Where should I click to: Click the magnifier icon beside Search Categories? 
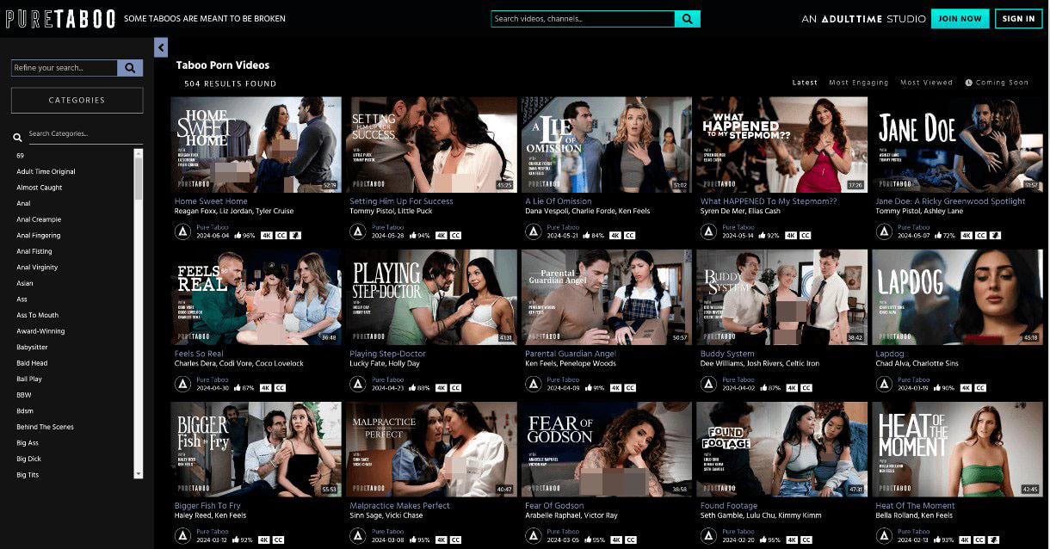(17, 136)
